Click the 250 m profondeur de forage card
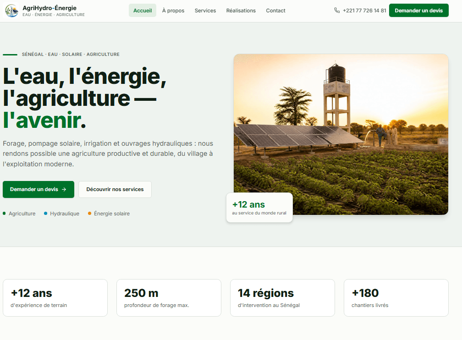The image size is (462, 340). point(169,298)
